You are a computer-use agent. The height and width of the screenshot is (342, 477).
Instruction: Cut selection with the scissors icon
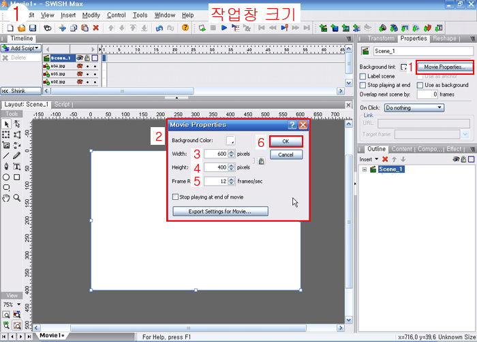(x=63, y=28)
